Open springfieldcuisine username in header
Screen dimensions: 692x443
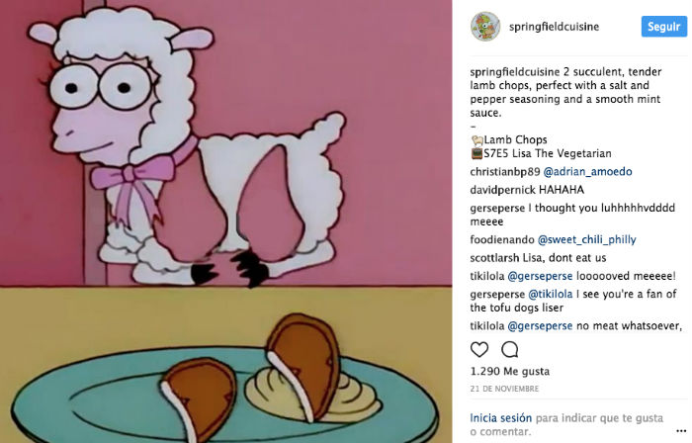[554, 27]
